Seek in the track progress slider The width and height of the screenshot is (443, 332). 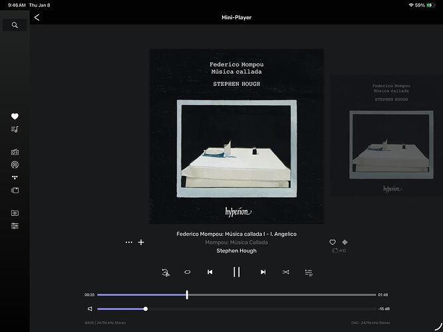237,295
